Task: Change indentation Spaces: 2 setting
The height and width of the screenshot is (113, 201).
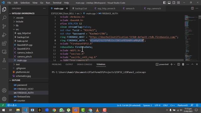Action: pos(147,105)
